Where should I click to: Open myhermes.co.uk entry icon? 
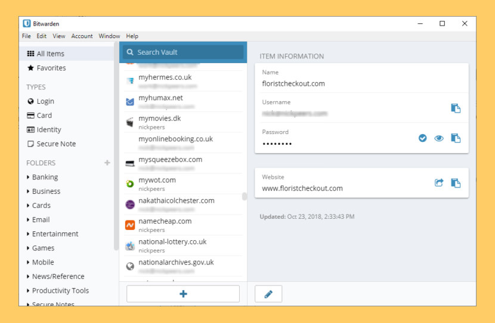click(130, 81)
